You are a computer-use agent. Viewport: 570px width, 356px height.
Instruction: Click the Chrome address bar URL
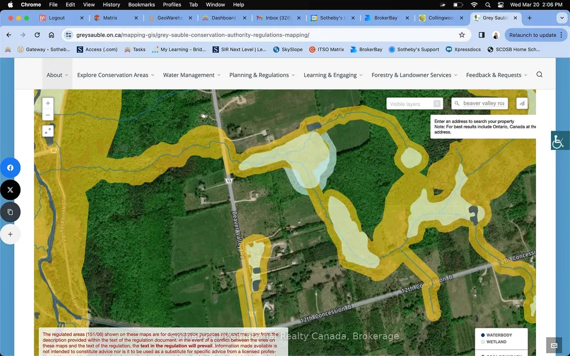(192, 35)
